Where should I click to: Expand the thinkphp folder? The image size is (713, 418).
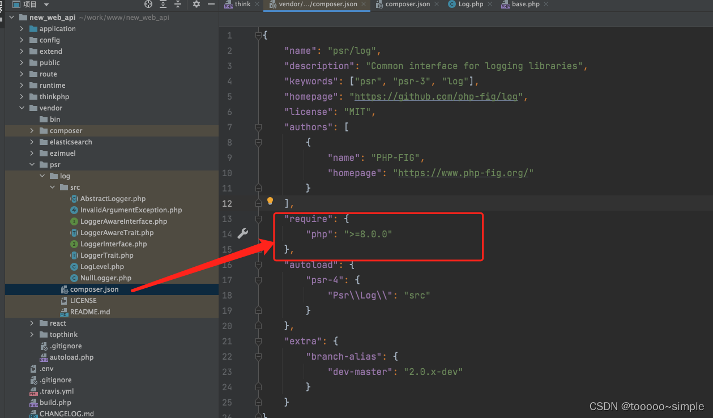[x=22, y=97]
